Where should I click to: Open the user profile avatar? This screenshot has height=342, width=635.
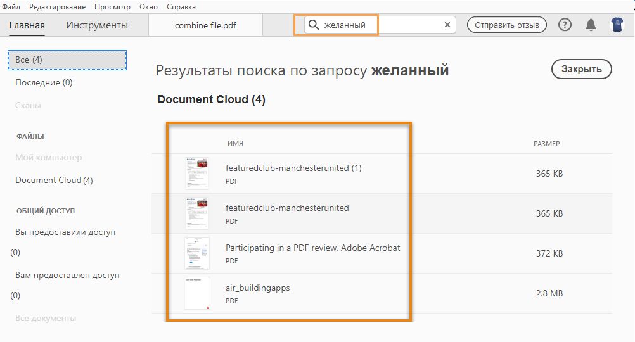(x=617, y=25)
